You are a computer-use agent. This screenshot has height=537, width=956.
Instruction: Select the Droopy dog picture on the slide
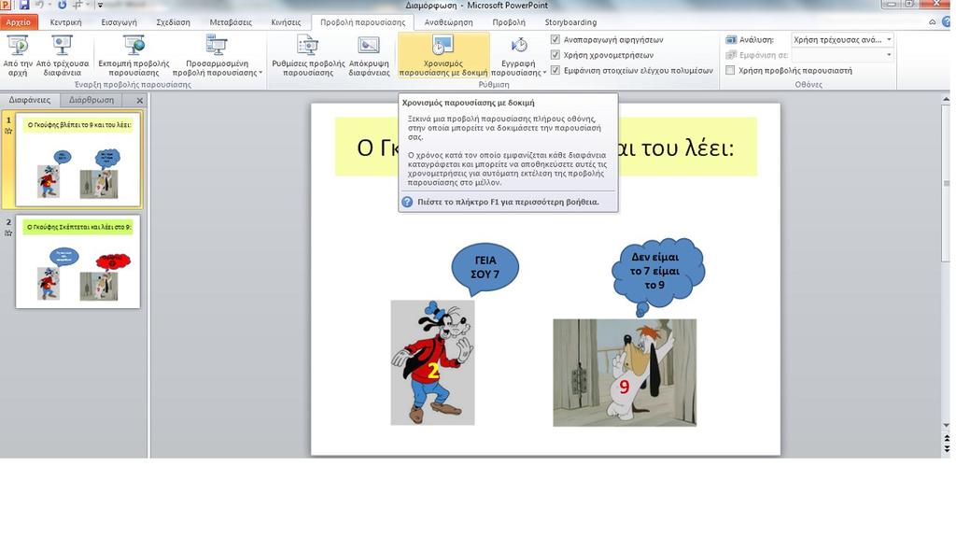(x=625, y=373)
